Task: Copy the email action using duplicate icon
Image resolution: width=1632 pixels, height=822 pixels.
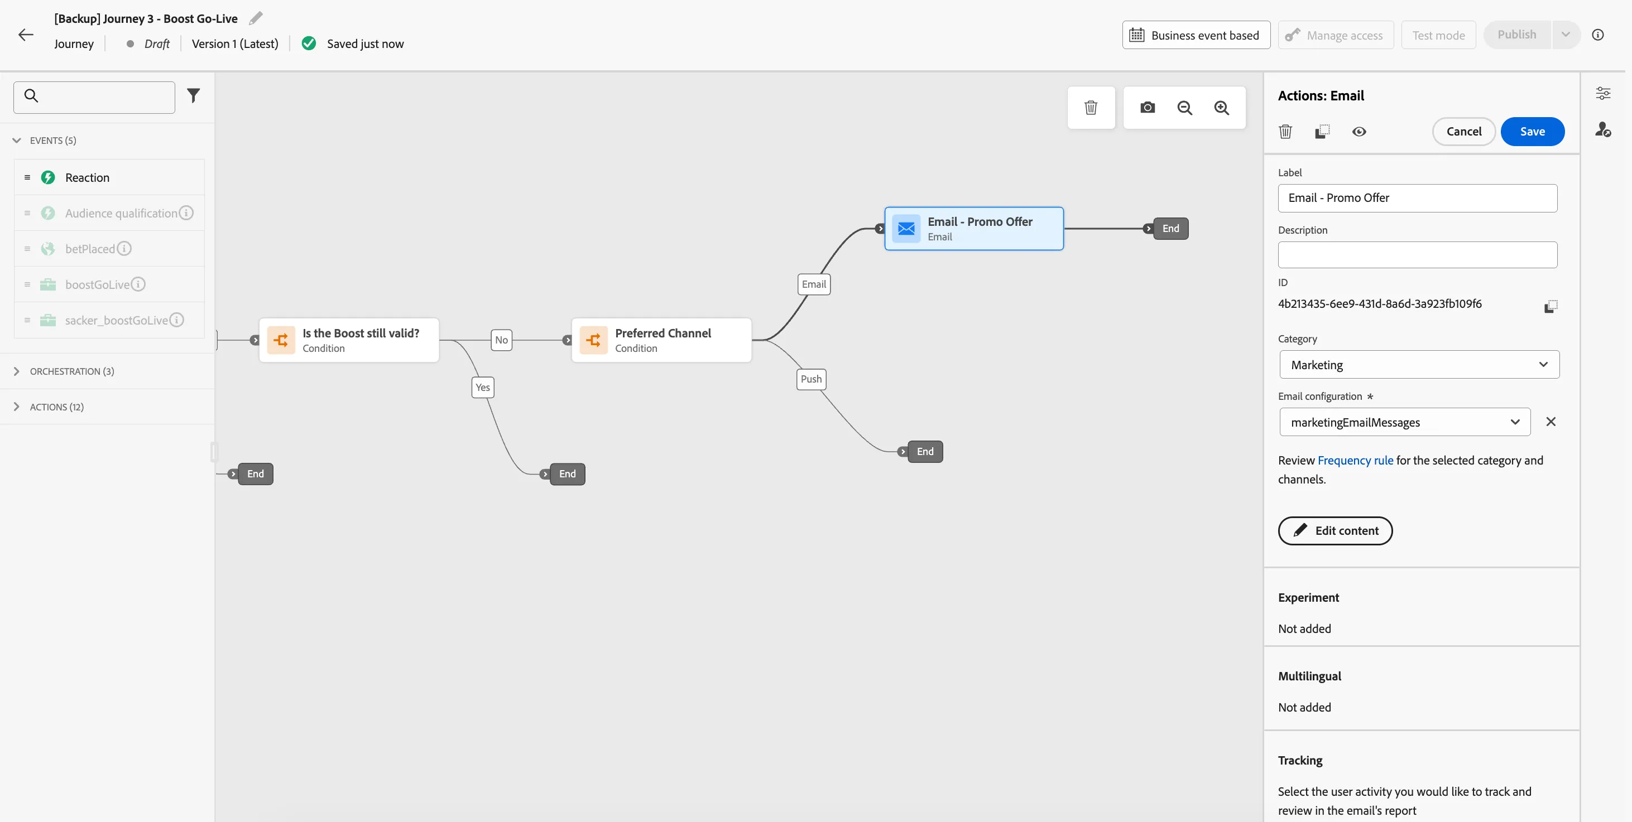Action: click(x=1322, y=132)
